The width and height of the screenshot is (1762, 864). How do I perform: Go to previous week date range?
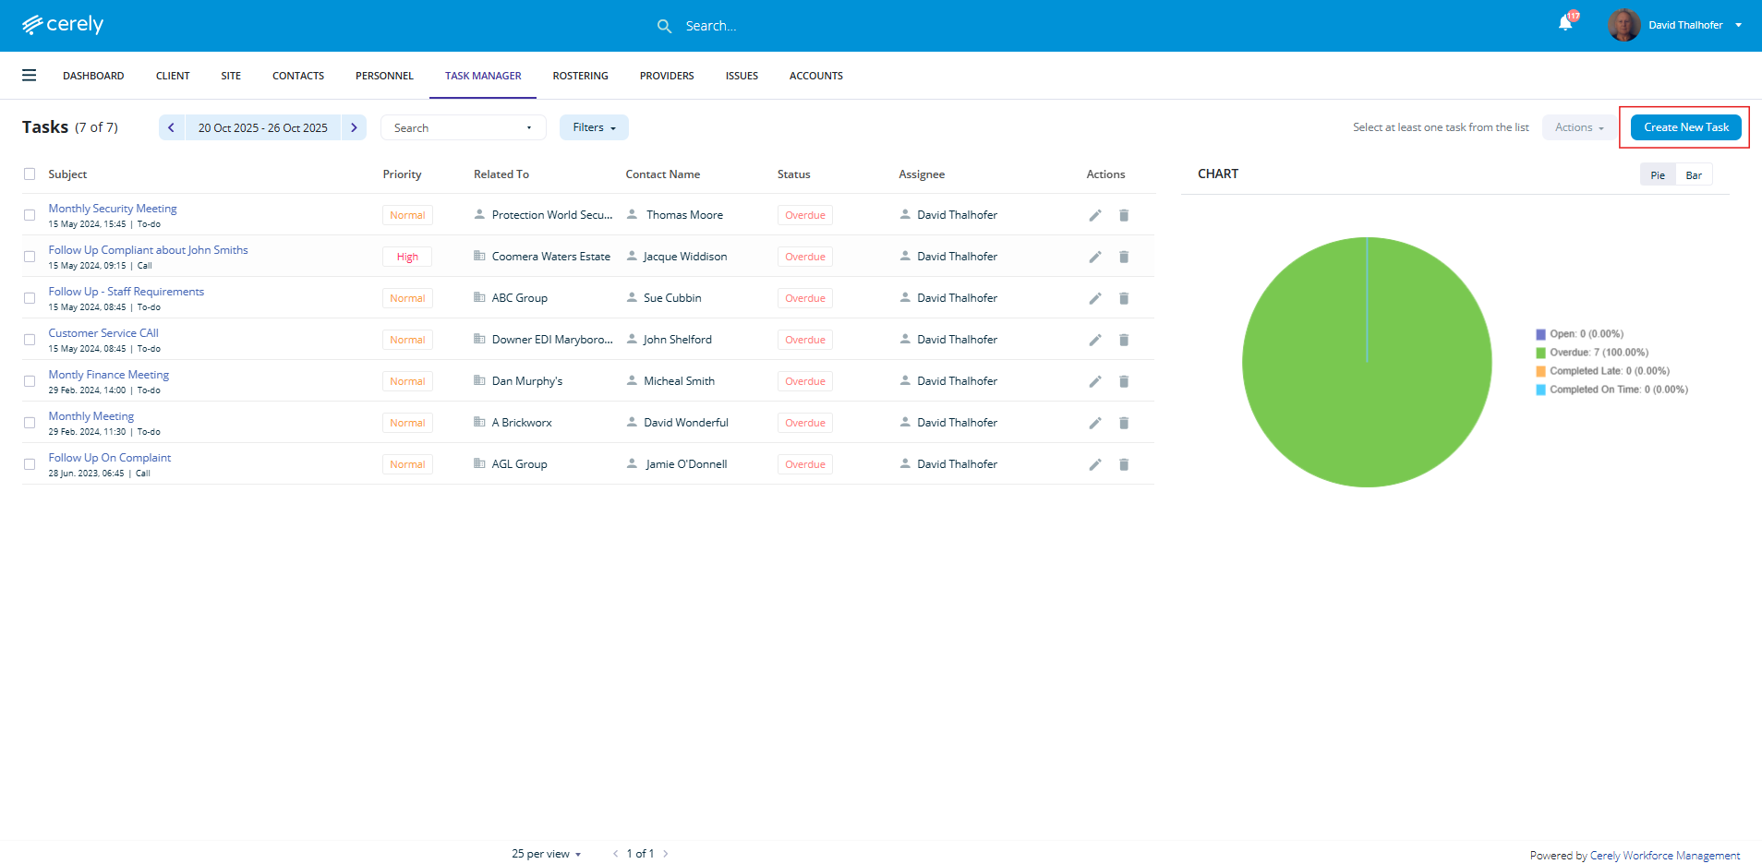[172, 127]
